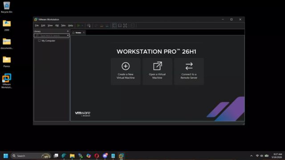The height and width of the screenshot is (160, 285).
Task: Open Task View on the taskbar
Action: click(x=56, y=156)
